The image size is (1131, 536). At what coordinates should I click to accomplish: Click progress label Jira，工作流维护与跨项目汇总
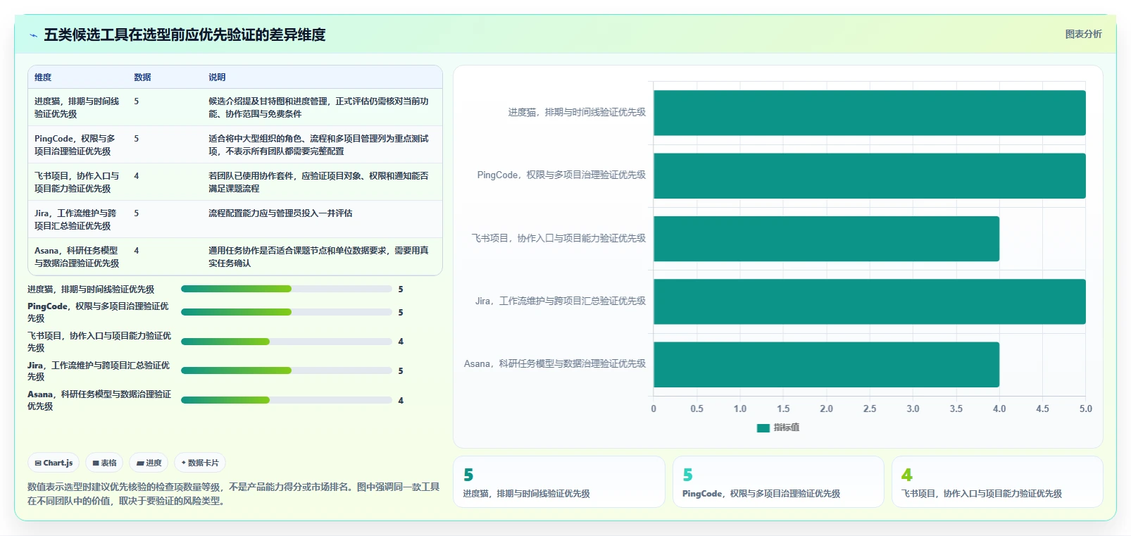(x=99, y=370)
